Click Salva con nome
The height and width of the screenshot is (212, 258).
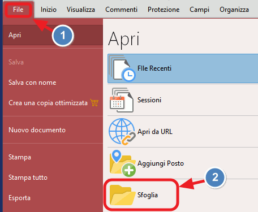(x=32, y=83)
